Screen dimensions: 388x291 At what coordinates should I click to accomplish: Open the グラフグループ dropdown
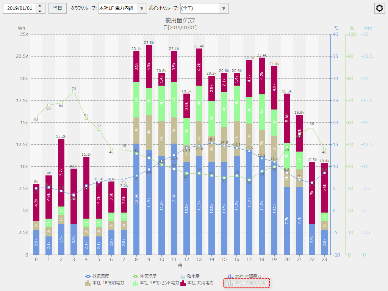coord(141,8)
